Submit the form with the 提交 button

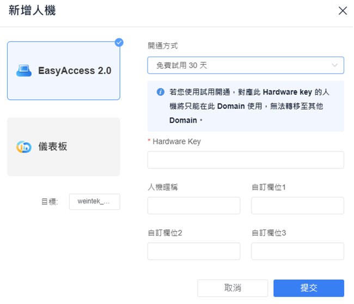coord(309,288)
